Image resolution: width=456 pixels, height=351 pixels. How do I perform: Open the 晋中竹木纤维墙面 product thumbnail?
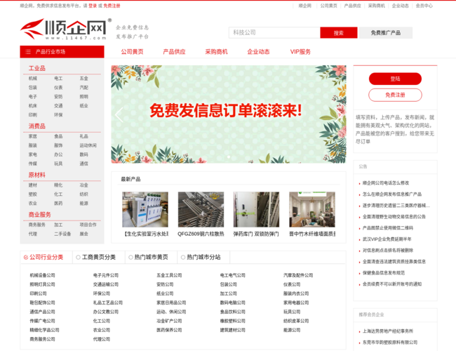(312, 210)
